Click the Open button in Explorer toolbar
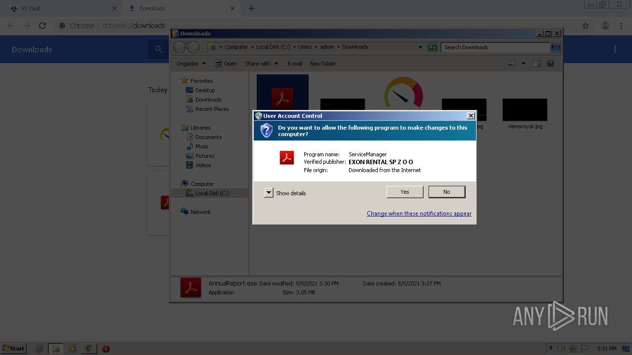The width and height of the screenshot is (632, 355). [226, 64]
